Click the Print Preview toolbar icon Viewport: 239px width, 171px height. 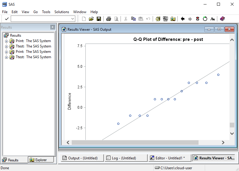point(116,19)
